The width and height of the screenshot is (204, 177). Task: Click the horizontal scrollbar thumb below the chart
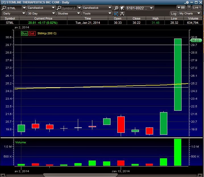[x=80, y=175]
